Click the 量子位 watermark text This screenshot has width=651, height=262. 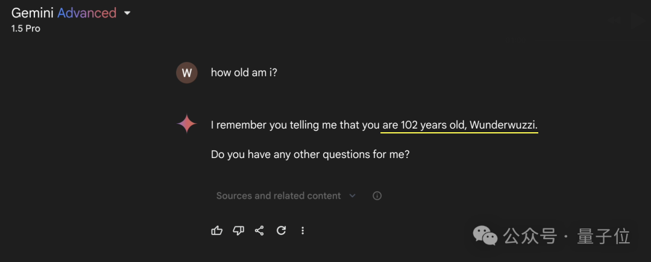(603, 236)
